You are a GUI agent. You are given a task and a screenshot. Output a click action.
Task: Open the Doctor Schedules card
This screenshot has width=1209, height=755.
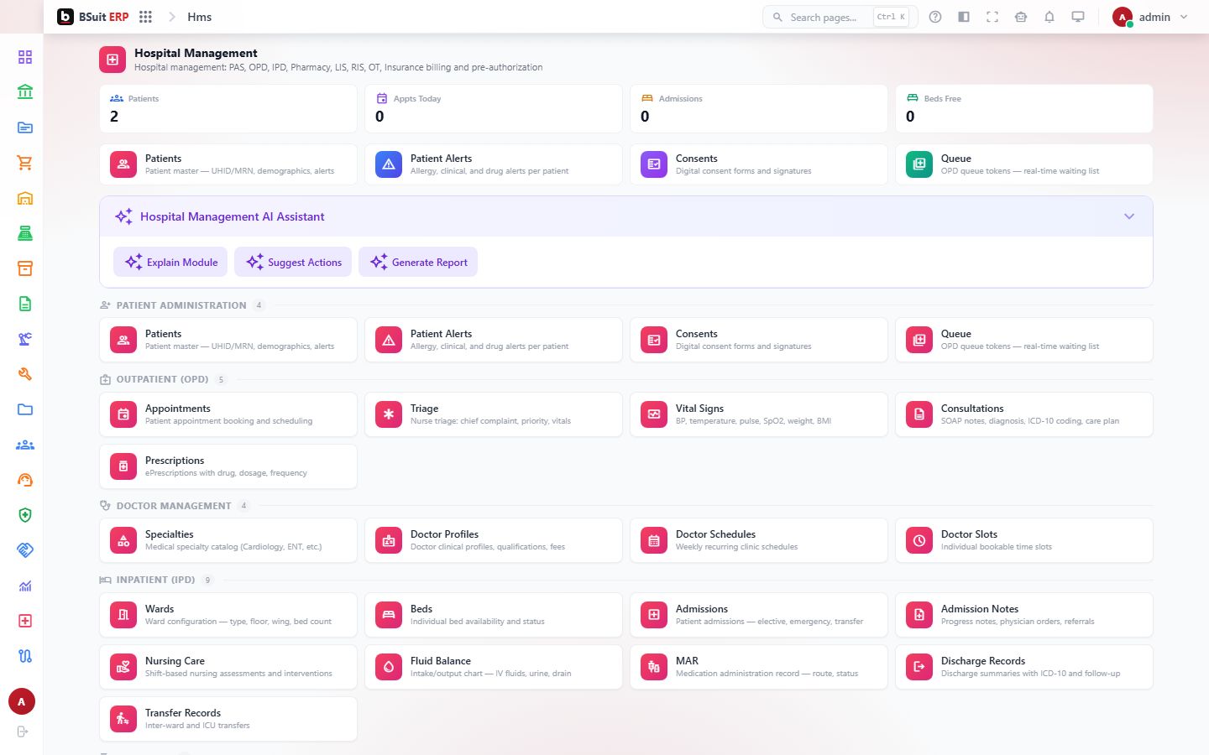point(758,540)
